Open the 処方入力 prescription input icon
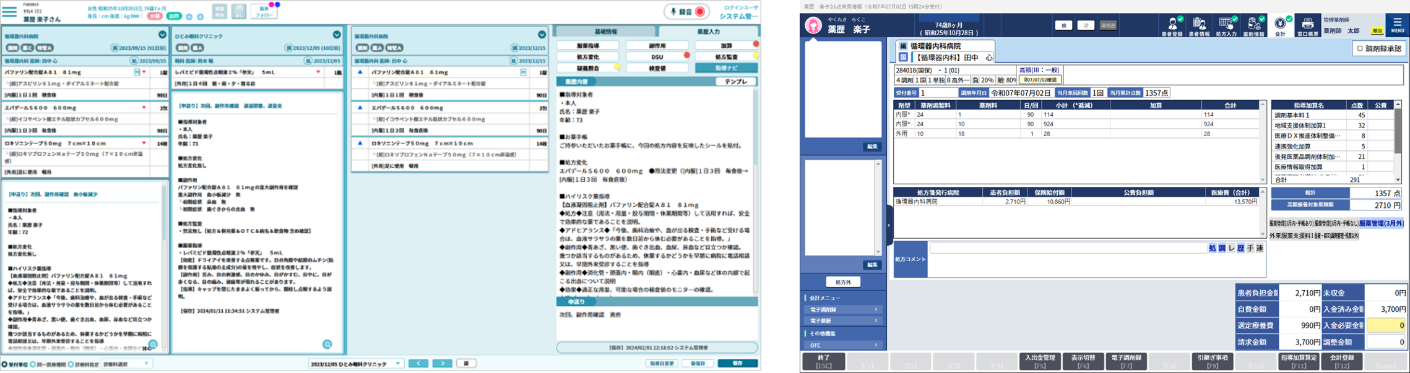Image resolution: width=1410 pixels, height=373 pixels. 1226,26
